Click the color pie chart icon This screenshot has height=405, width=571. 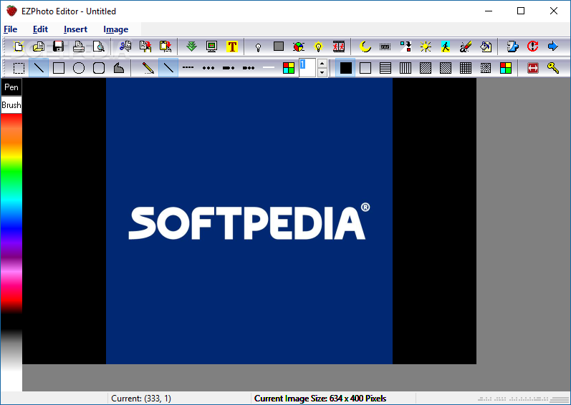tap(299, 47)
